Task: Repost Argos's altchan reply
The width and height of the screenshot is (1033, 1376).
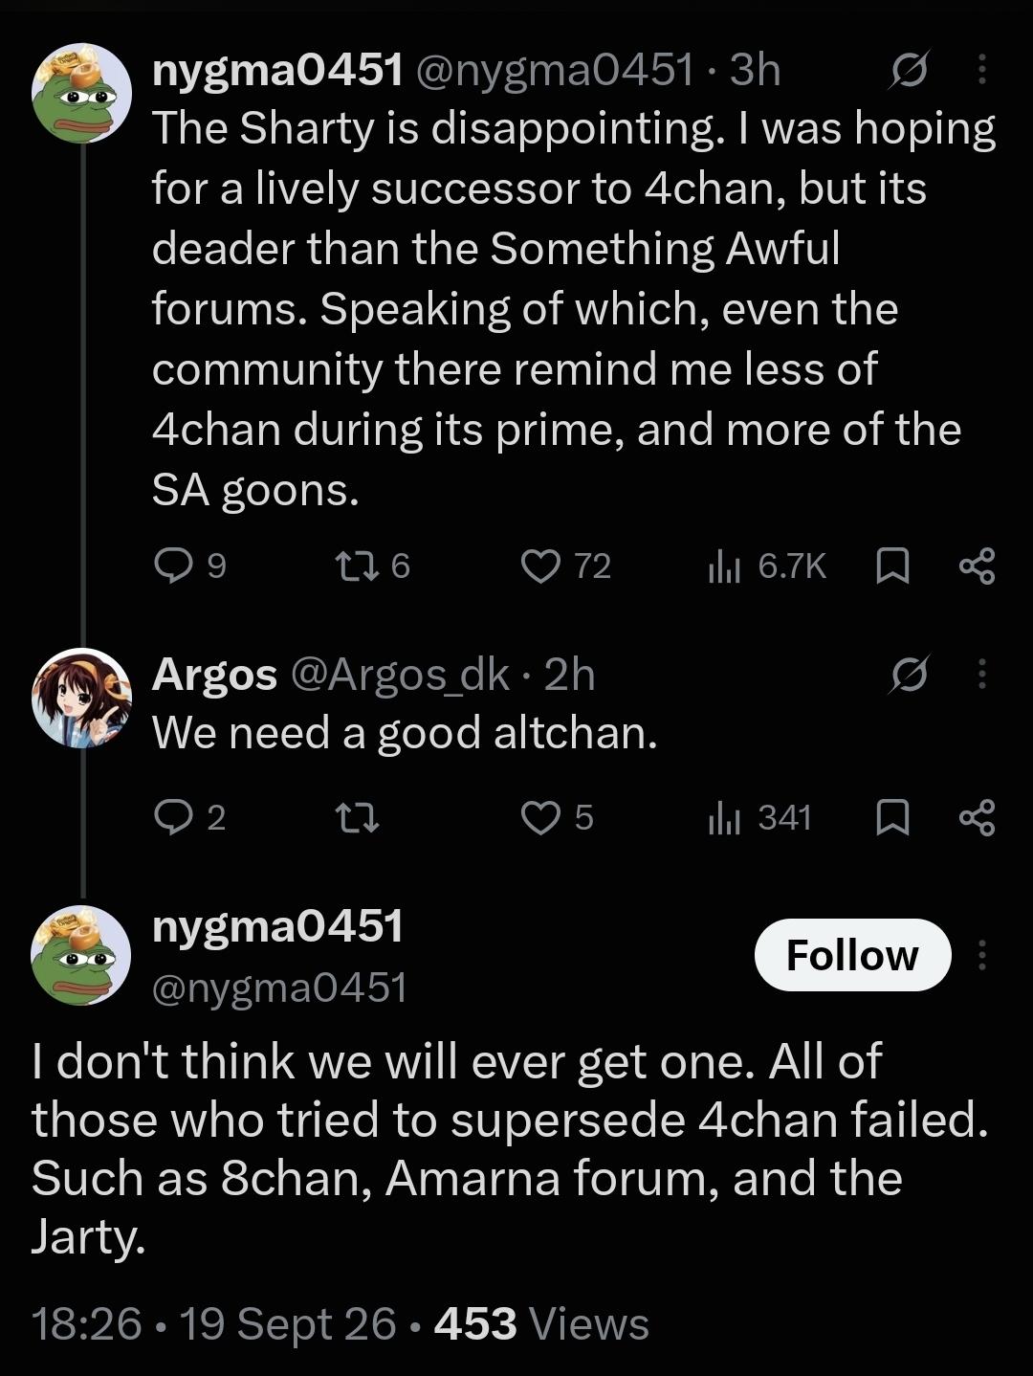Action: pos(358,817)
